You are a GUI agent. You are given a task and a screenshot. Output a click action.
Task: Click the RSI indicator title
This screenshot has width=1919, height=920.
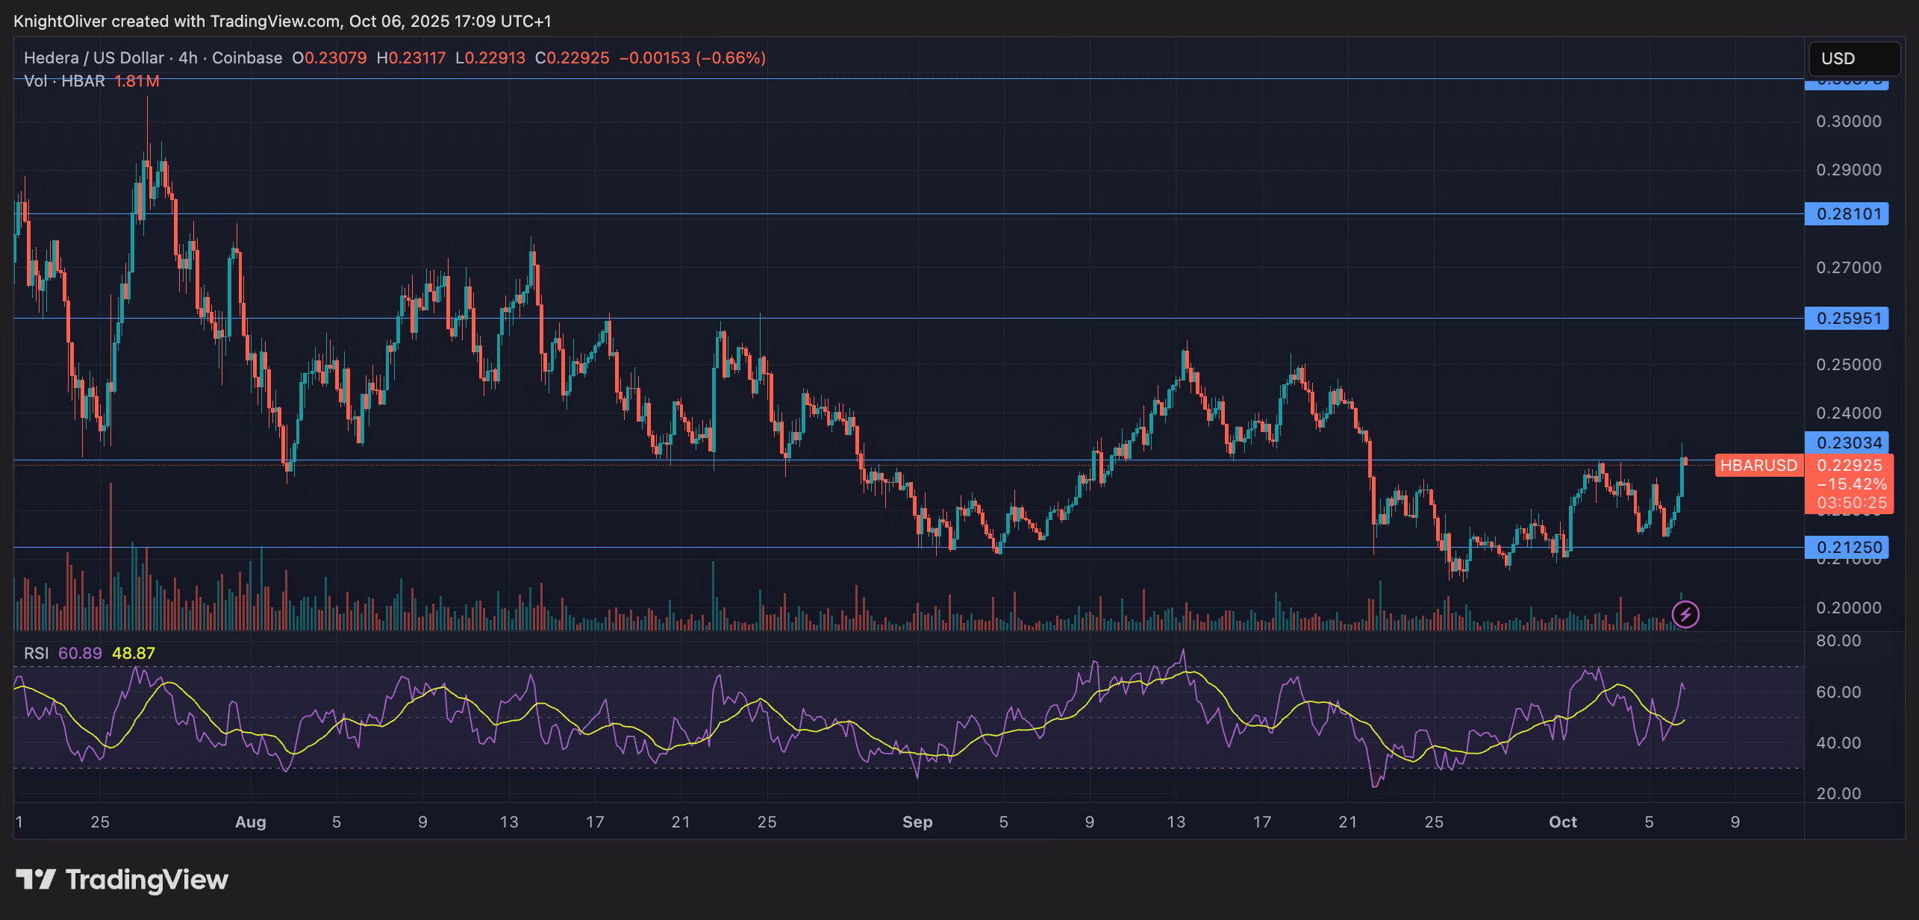pos(36,653)
